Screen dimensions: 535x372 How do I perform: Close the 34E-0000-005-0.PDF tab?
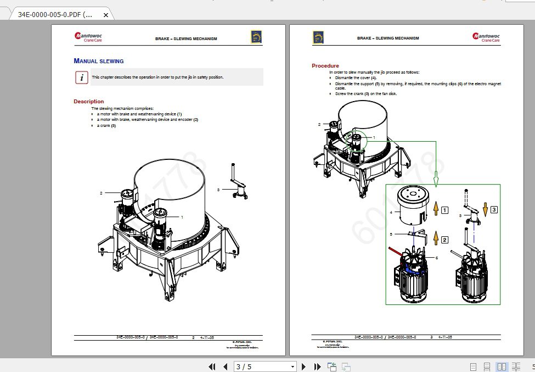click(x=105, y=15)
